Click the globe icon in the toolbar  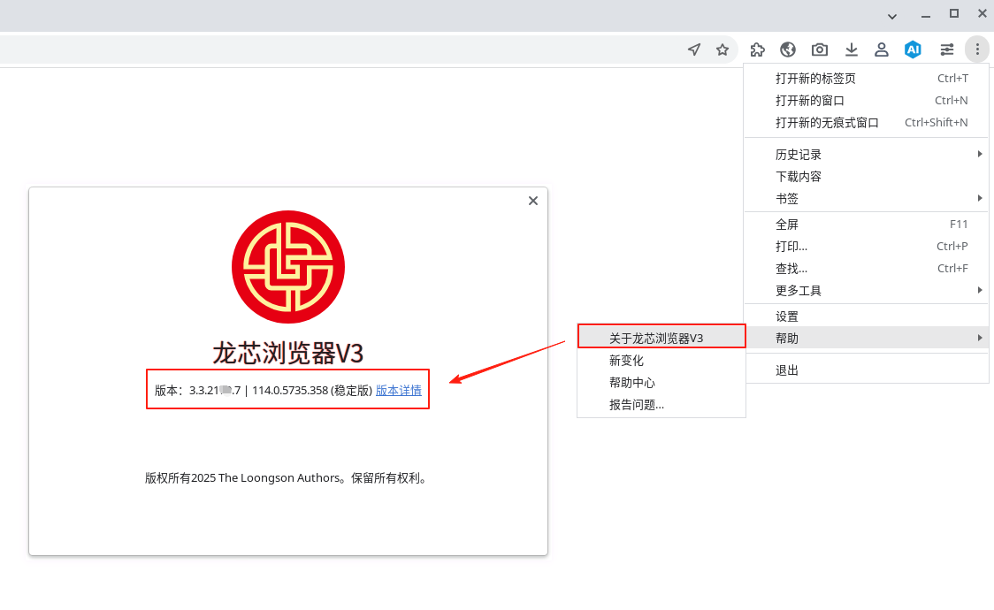788,50
